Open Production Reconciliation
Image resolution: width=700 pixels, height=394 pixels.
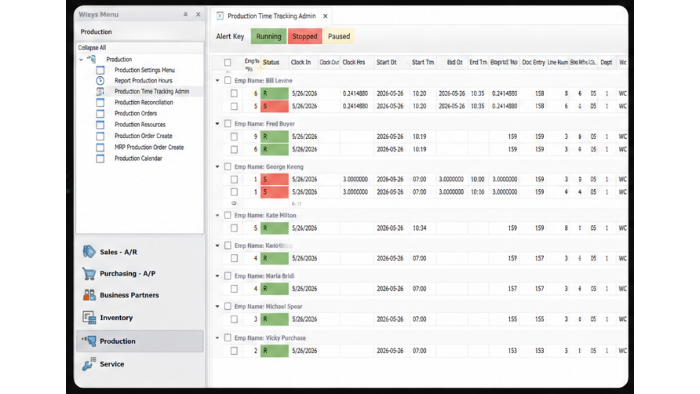144,103
